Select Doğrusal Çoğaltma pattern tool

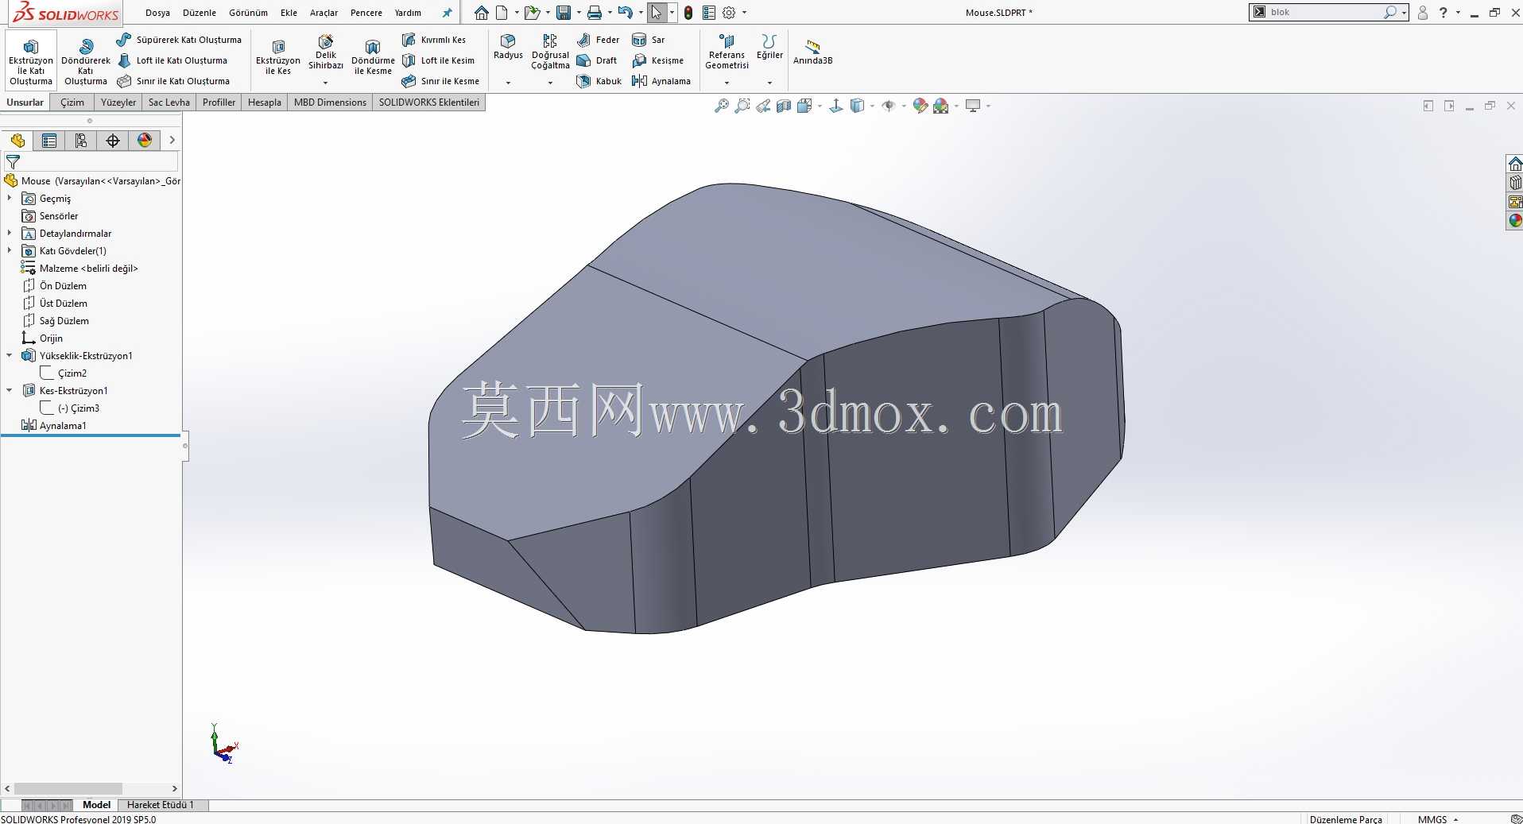550,52
